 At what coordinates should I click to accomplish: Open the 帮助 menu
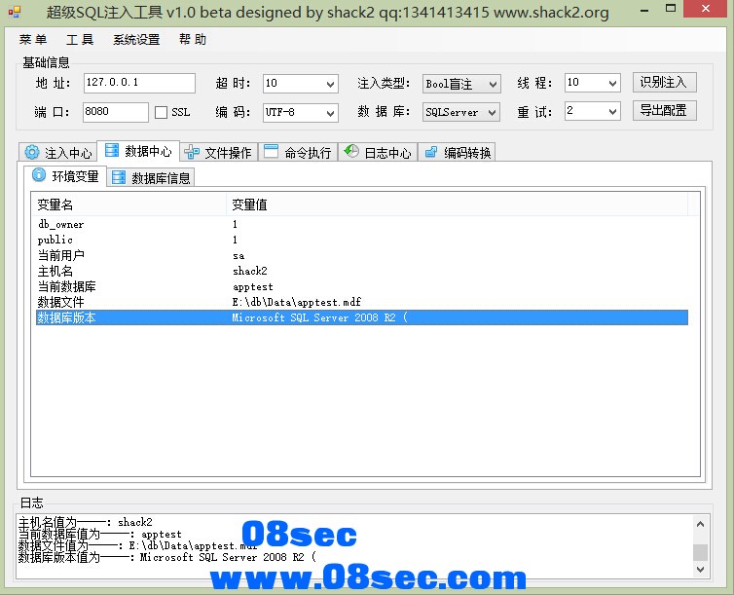pos(193,40)
